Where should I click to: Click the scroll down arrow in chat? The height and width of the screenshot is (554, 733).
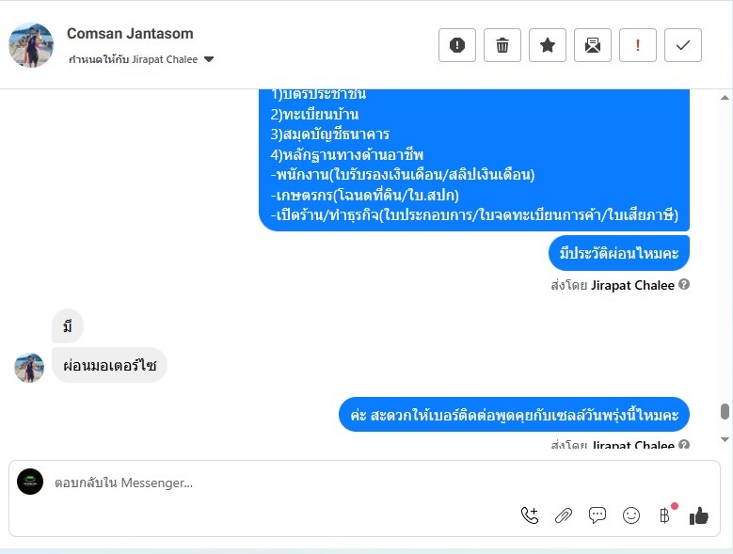tap(725, 439)
